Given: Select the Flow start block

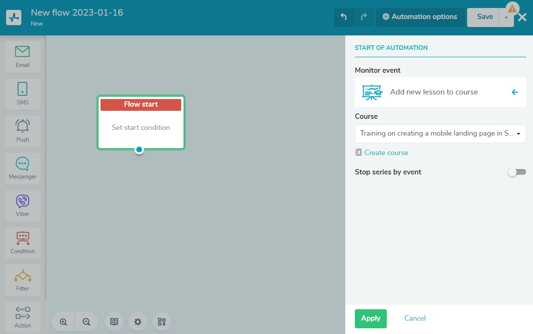Looking at the screenshot, I should [141, 122].
